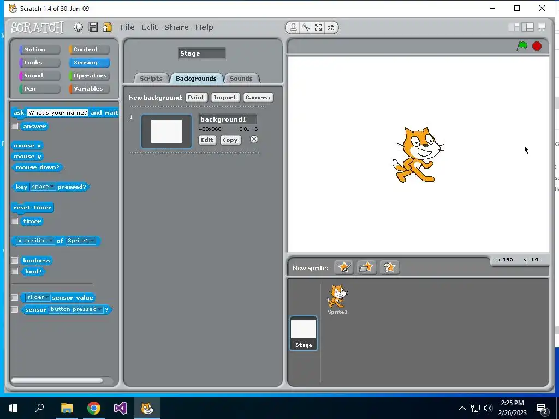The image size is (559, 419).
Task: Click the green flag to start
Action: tap(522, 46)
